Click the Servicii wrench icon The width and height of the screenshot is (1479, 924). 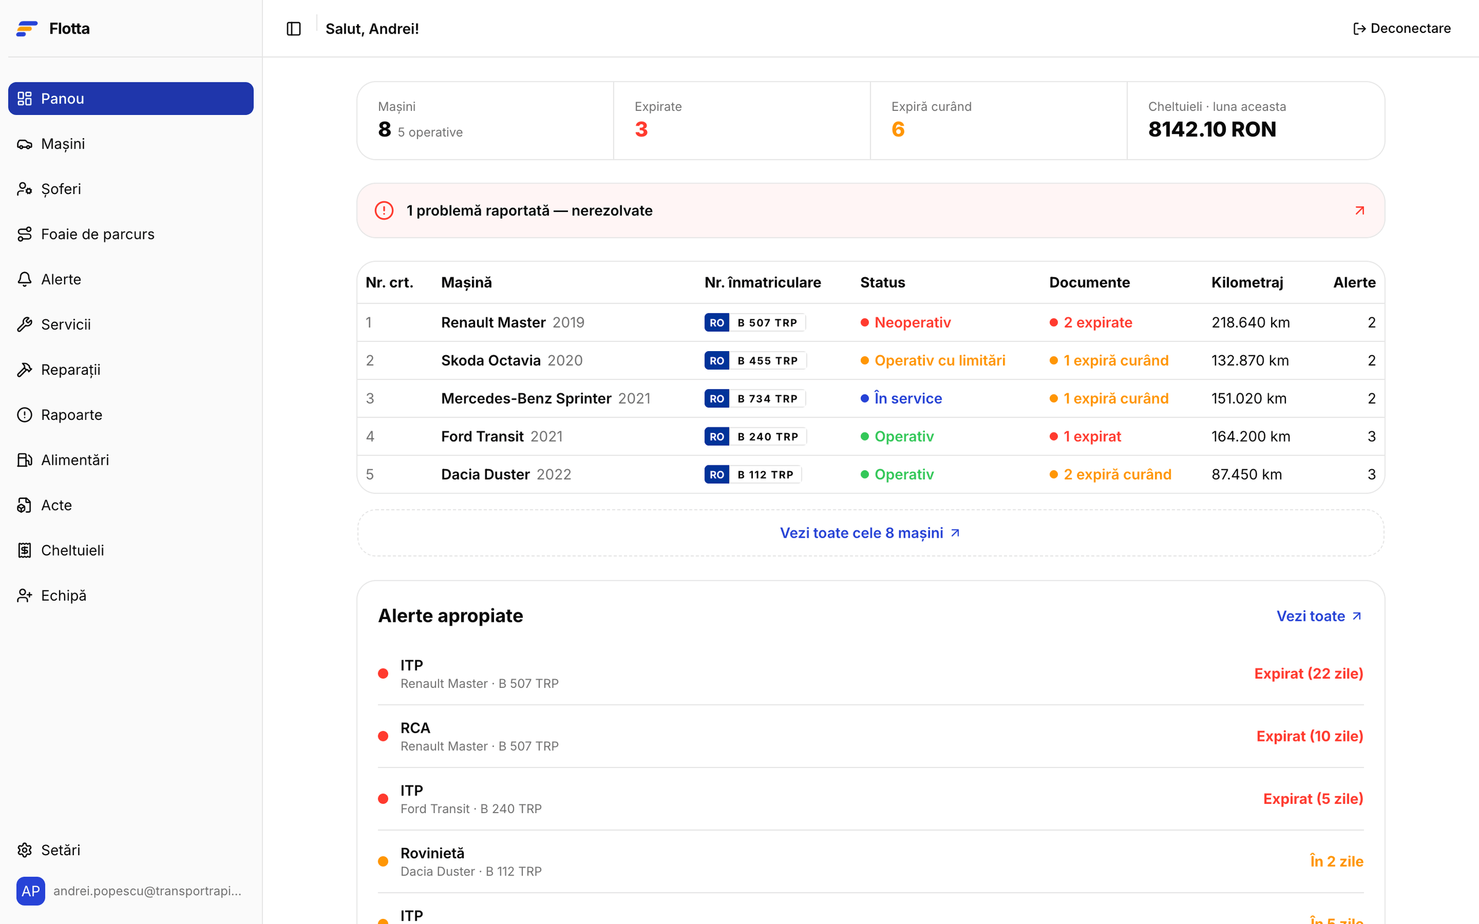pyautogui.click(x=24, y=325)
